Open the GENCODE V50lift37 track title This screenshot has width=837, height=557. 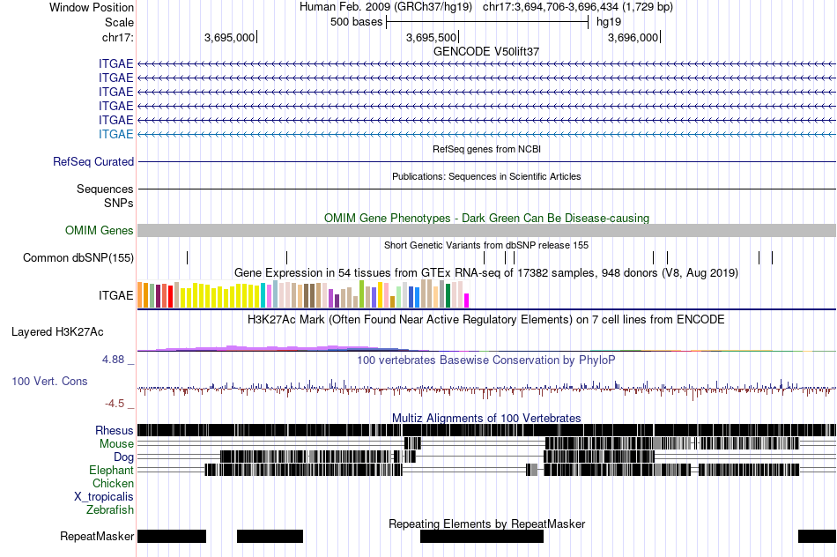point(486,51)
